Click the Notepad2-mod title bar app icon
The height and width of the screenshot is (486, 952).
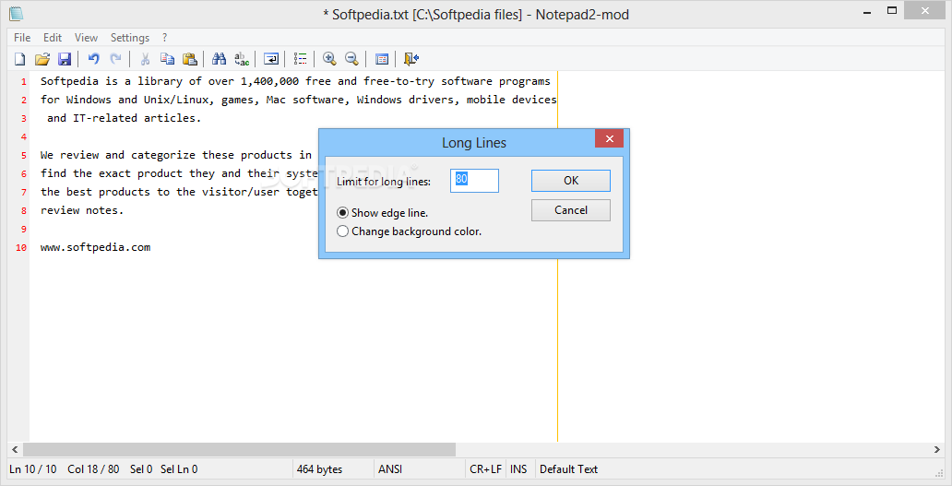pyautogui.click(x=17, y=13)
